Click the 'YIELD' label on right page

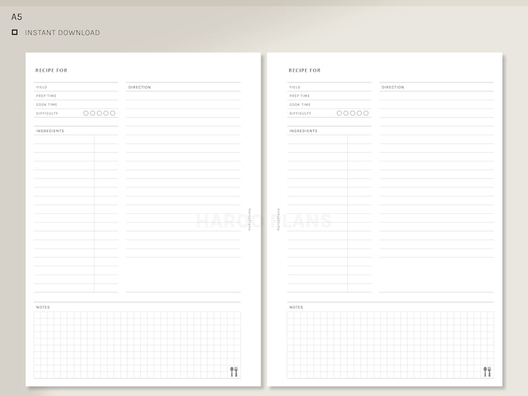point(295,87)
